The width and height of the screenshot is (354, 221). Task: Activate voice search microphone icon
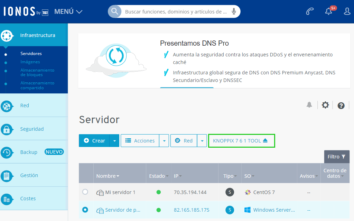click(234, 11)
